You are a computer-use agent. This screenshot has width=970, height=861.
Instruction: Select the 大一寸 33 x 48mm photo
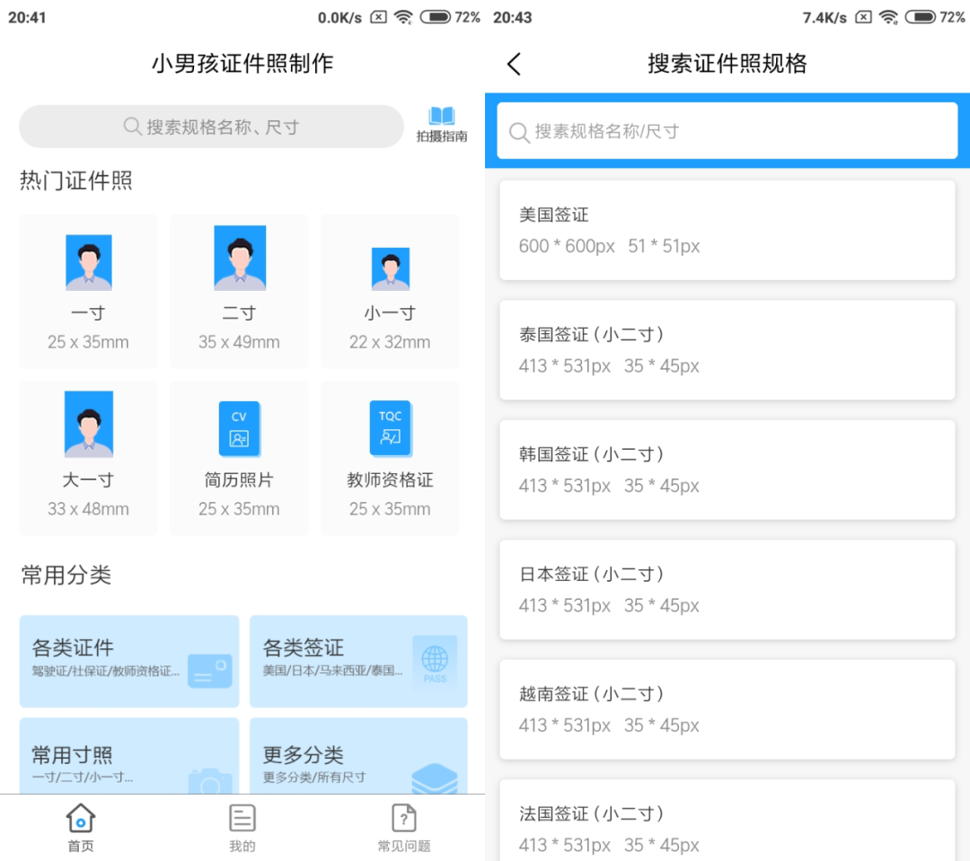pyautogui.click(x=88, y=459)
